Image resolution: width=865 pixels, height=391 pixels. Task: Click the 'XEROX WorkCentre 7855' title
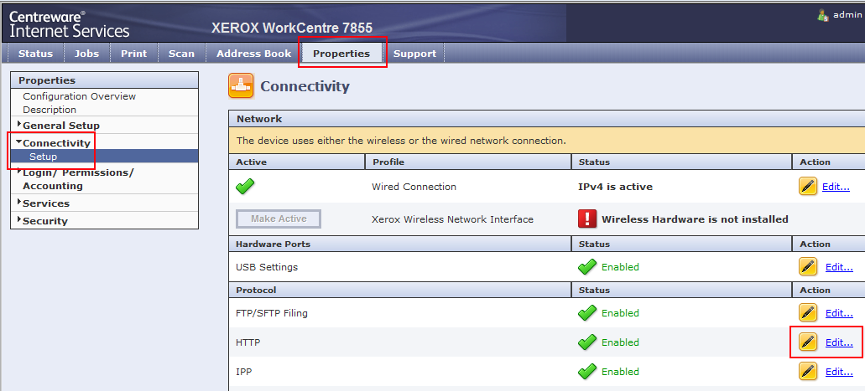click(292, 28)
